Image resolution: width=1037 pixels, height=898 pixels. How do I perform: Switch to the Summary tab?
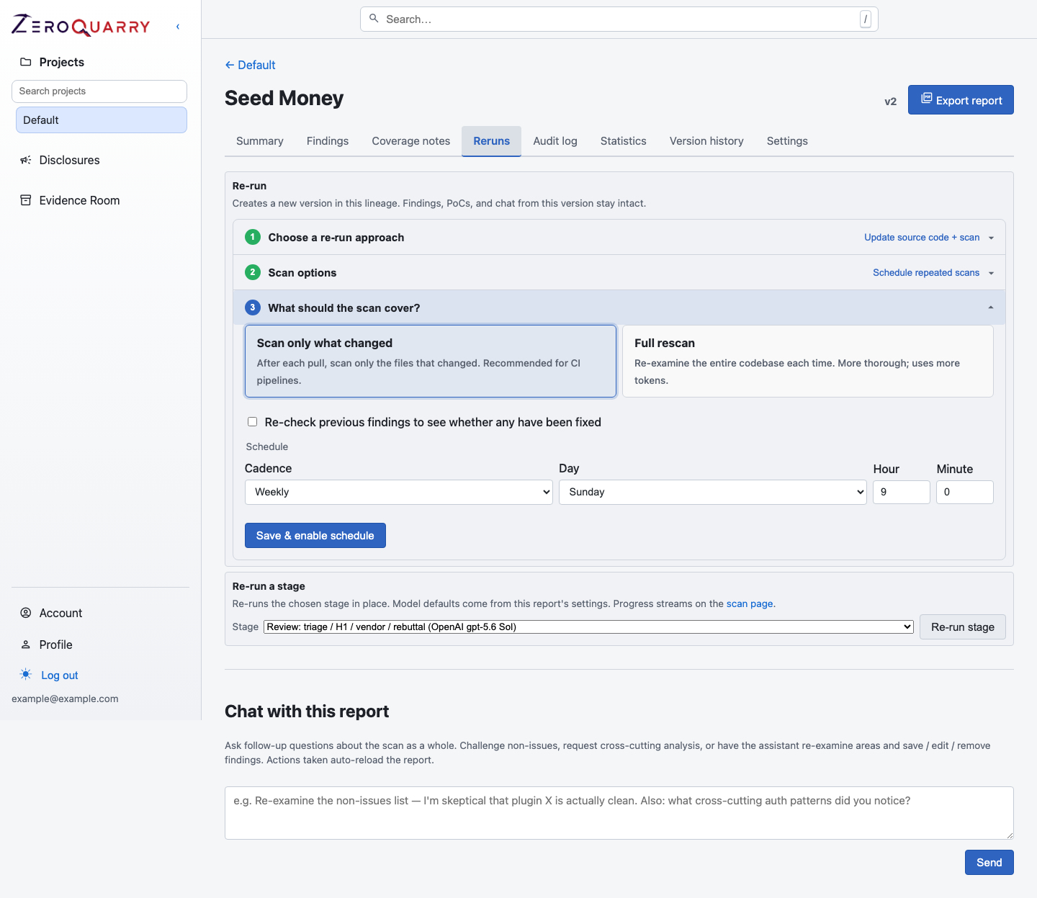click(260, 141)
